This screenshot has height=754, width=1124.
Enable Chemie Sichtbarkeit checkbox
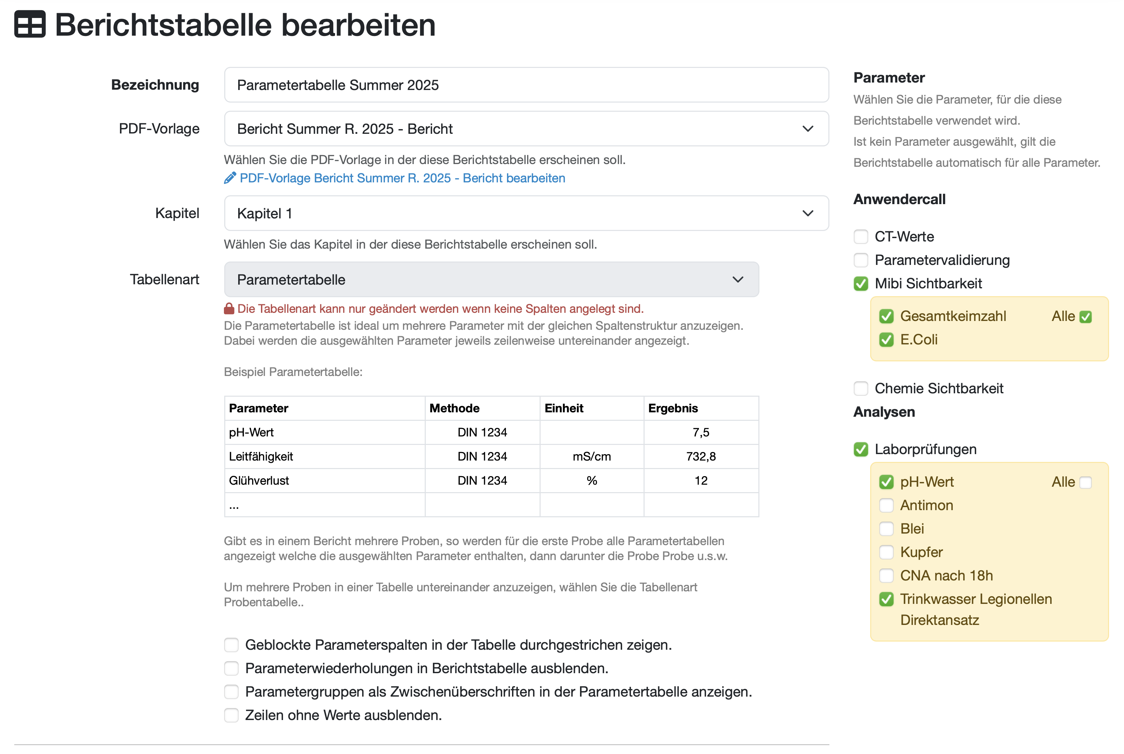click(x=860, y=389)
